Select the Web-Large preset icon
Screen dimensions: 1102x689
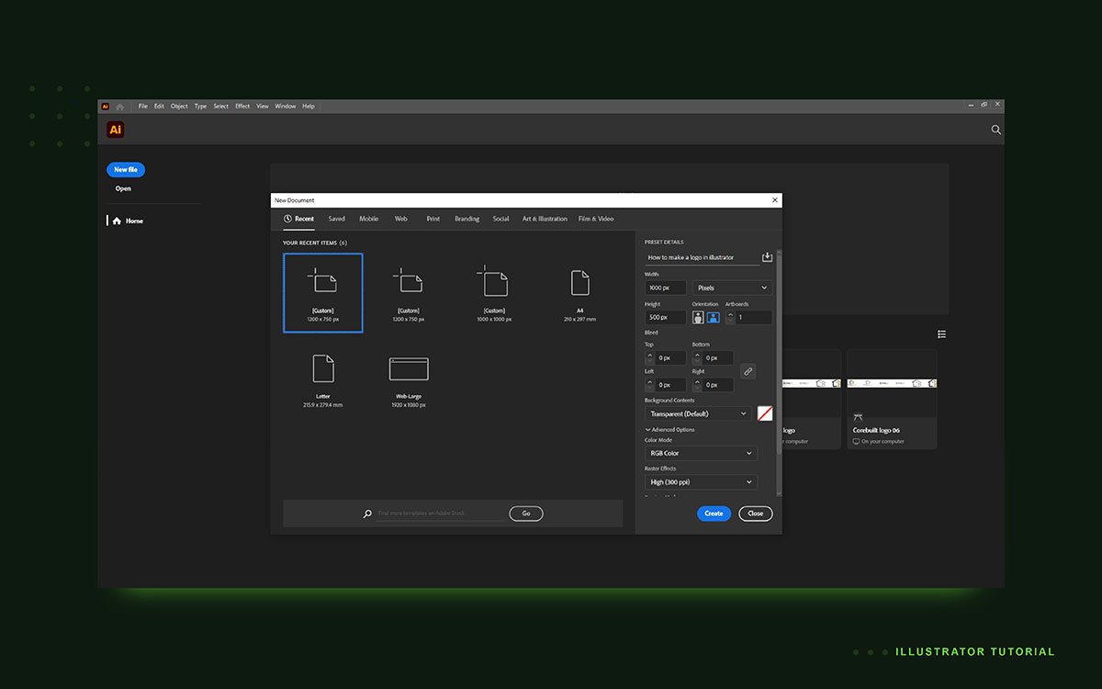coord(409,368)
